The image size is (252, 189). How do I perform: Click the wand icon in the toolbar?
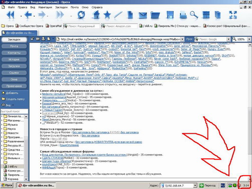(118, 15)
